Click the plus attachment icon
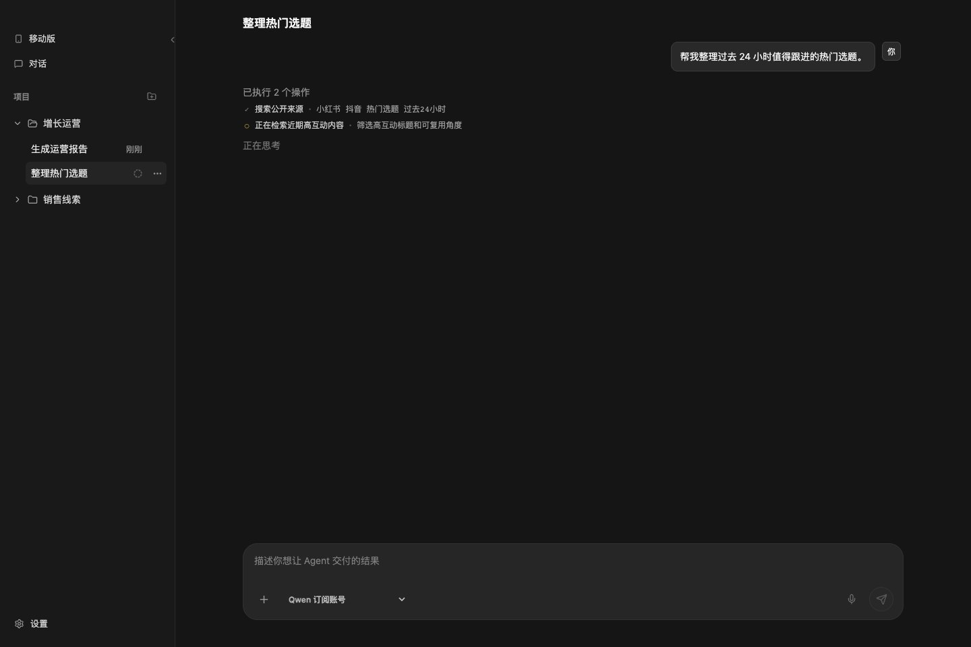The width and height of the screenshot is (971, 647). (264, 599)
